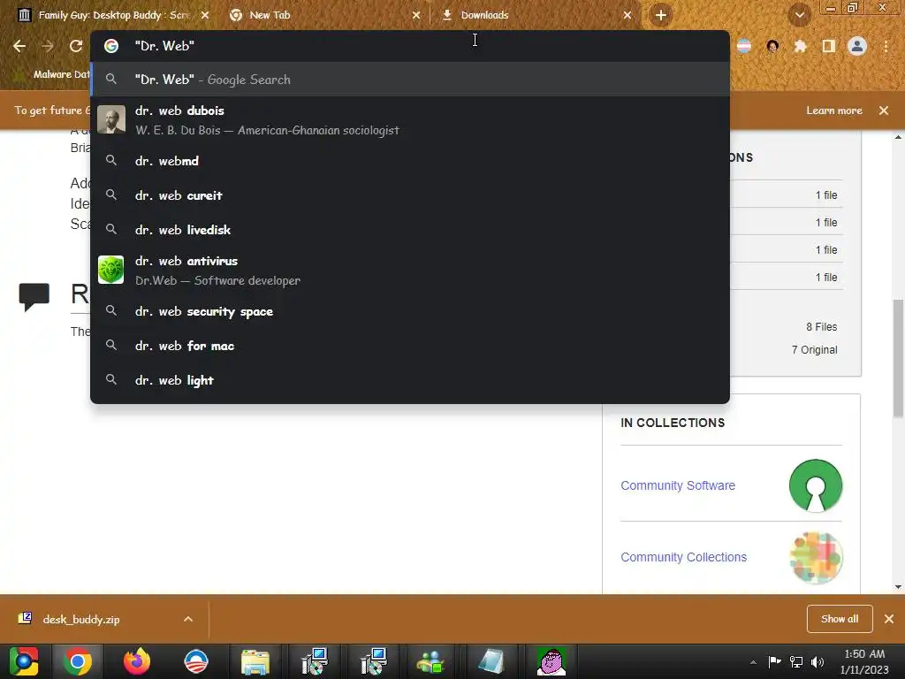Select the dr. web antivirus suggestion
Viewport: 905px width, 679px height.
pos(410,271)
